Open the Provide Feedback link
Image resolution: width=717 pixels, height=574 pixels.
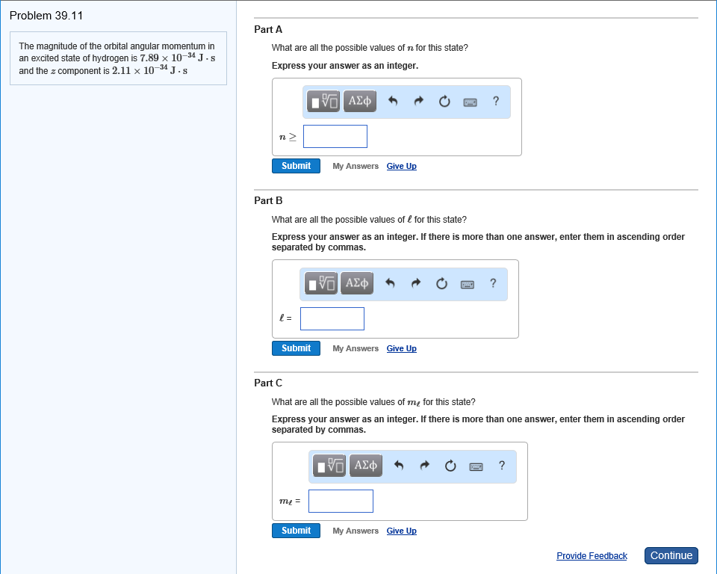coord(592,555)
